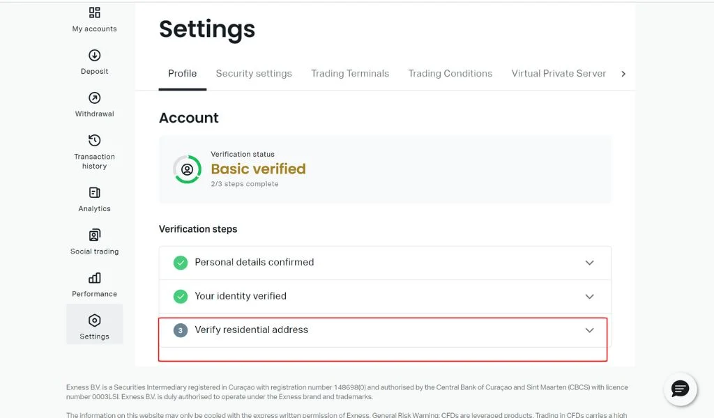Open the support chat bubble
714x418 pixels.
click(680, 389)
